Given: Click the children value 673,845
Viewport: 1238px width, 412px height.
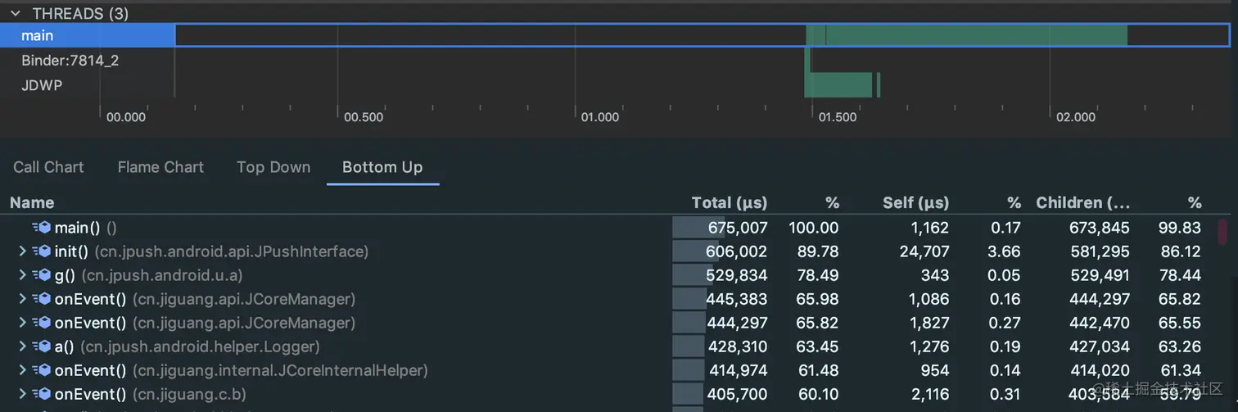Looking at the screenshot, I should tap(1100, 228).
